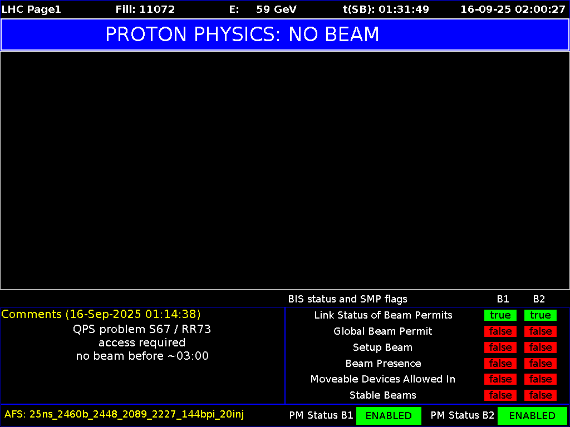
Task: Click the B1 column header
Action: pos(503,299)
